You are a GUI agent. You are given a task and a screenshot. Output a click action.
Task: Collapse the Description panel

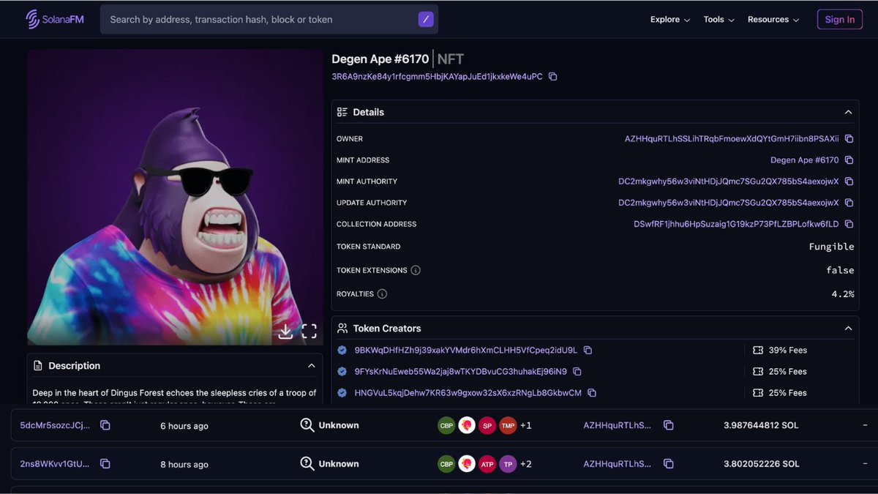pos(310,365)
